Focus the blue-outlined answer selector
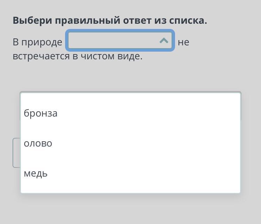261x224 pixels. pos(120,41)
